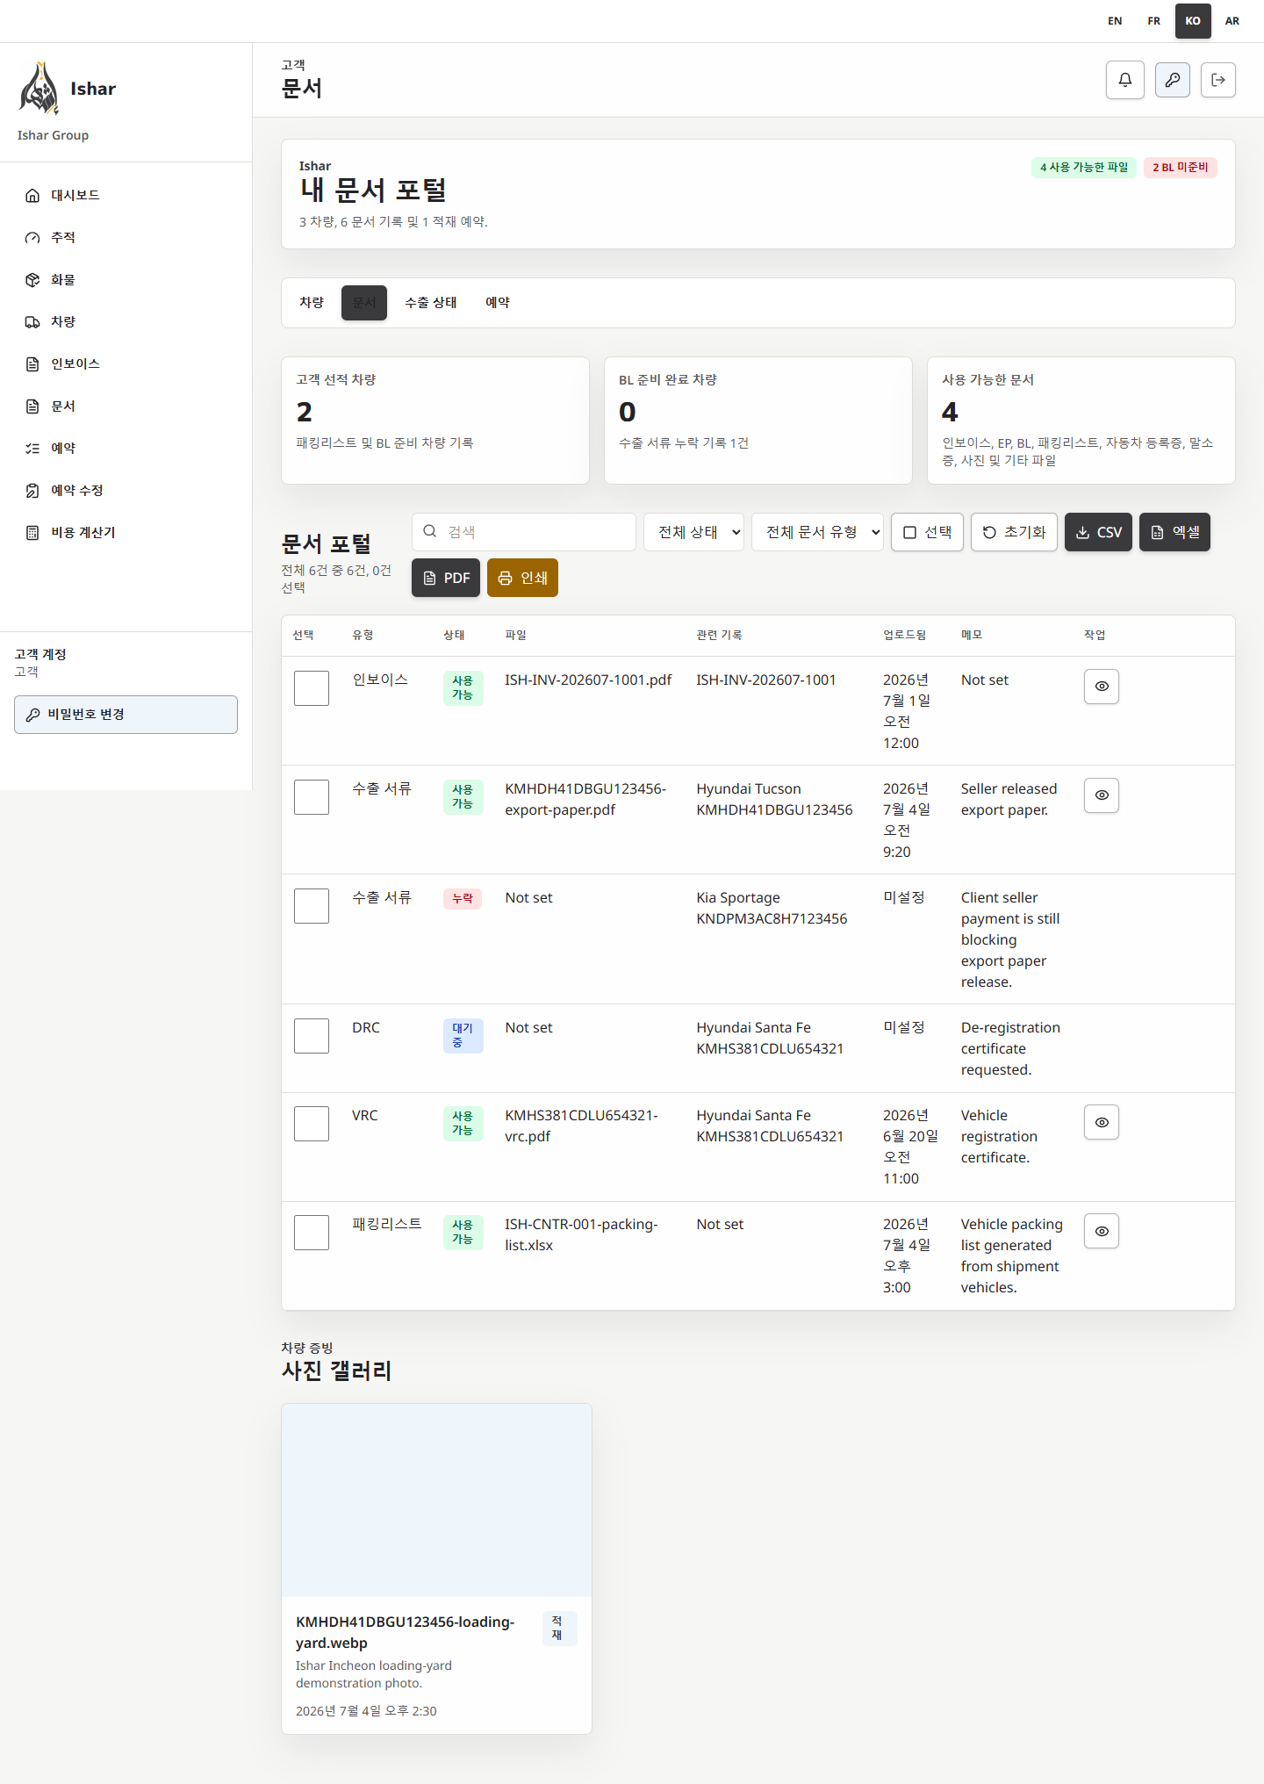Click the 비밀번호 변경 button

pyautogui.click(x=126, y=715)
